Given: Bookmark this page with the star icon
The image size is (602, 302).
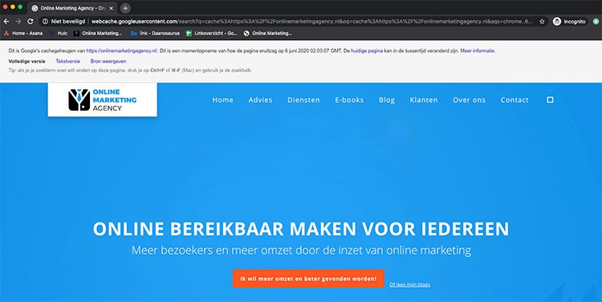Looking at the screenshot, I should 542,22.
